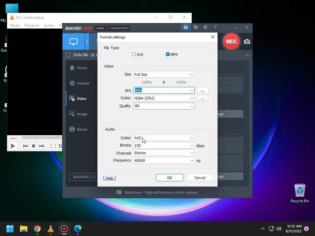Select the Video tab in Bandicam sidebar
This screenshot has height=236, width=315.
click(78, 99)
